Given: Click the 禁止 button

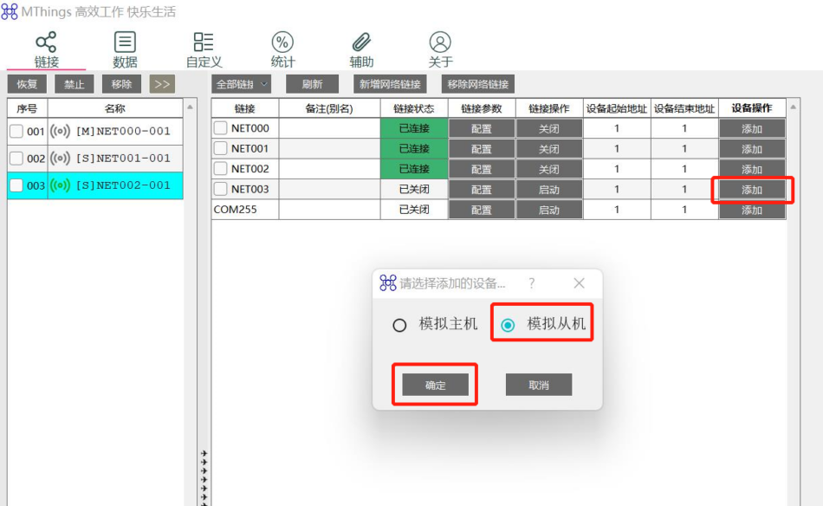Looking at the screenshot, I should point(74,84).
